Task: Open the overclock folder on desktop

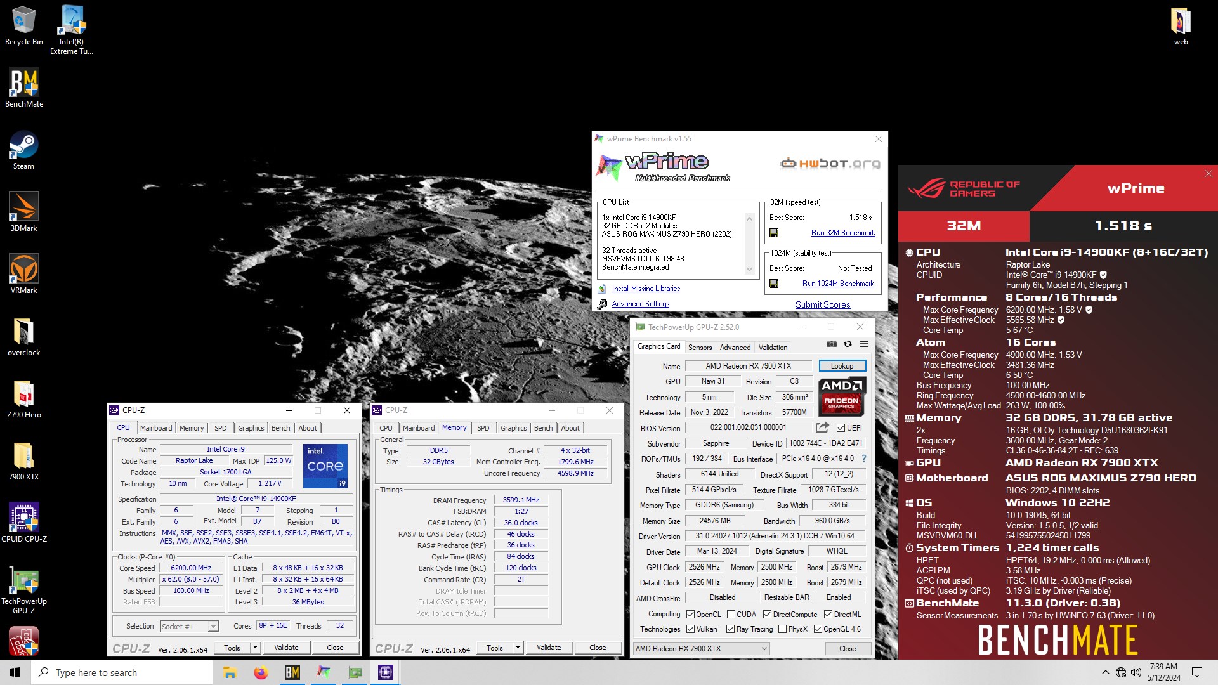Action: (24, 337)
